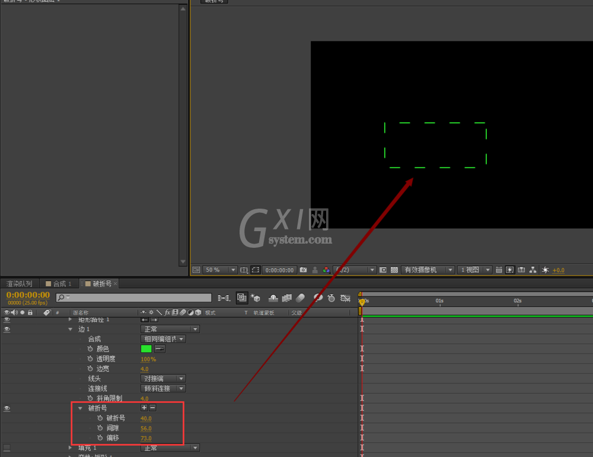The image size is (593, 457).
Task: Toggle stopwatch for 透明度 property
Action: click(90, 359)
